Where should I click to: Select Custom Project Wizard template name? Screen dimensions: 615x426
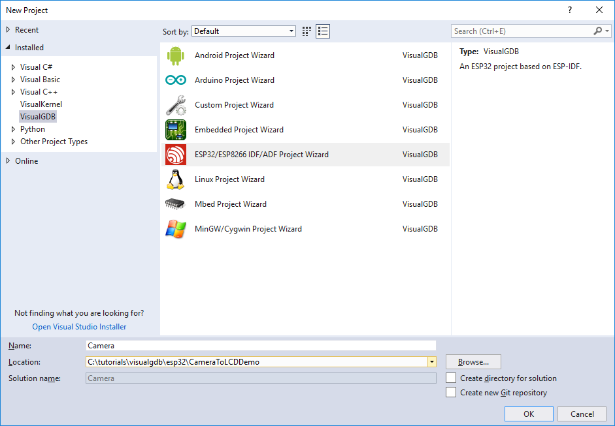pyautogui.click(x=234, y=105)
